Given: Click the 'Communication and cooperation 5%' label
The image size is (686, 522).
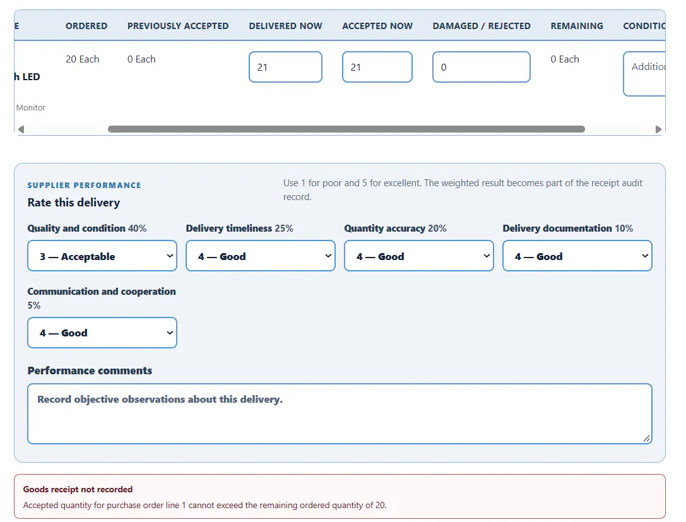Looking at the screenshot, I should pyautogui.click(x=102, y=298).
